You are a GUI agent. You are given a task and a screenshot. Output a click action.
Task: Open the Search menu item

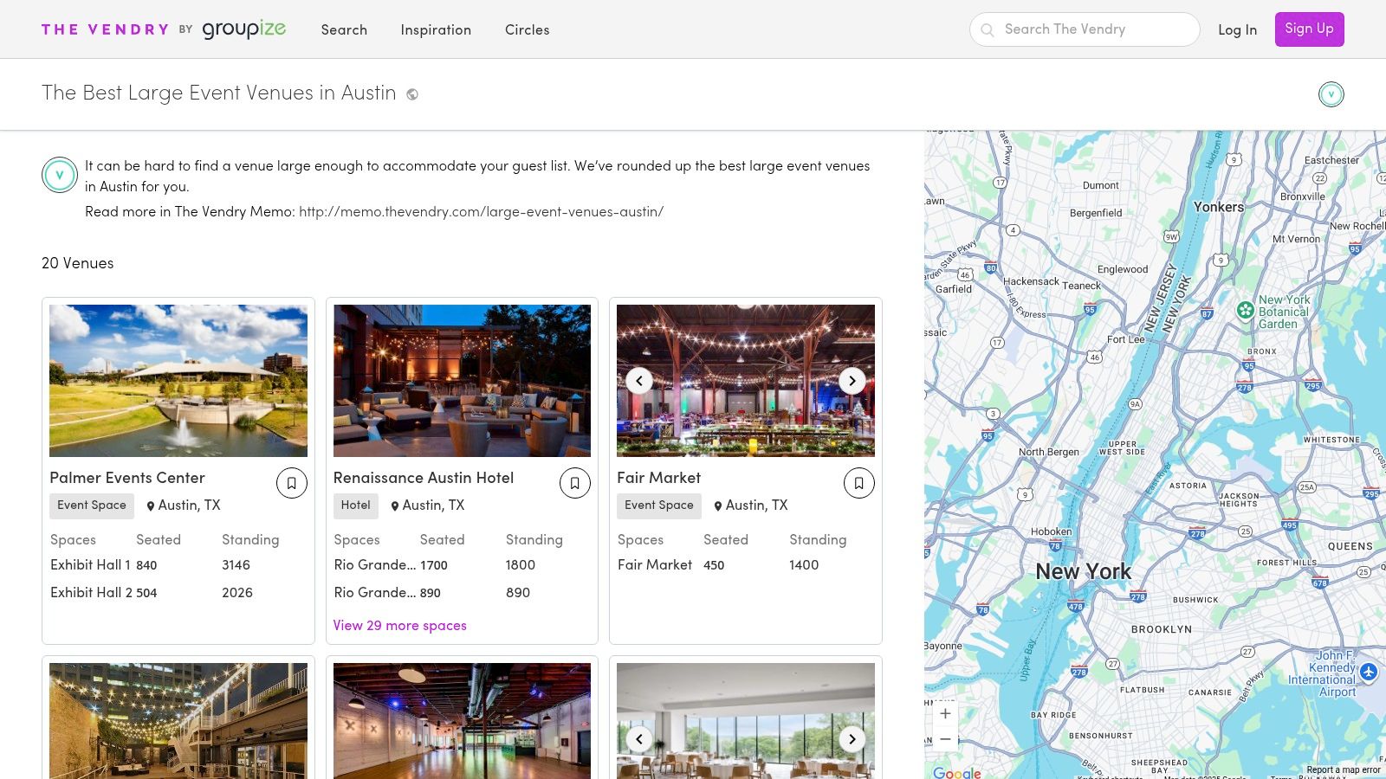344,29
